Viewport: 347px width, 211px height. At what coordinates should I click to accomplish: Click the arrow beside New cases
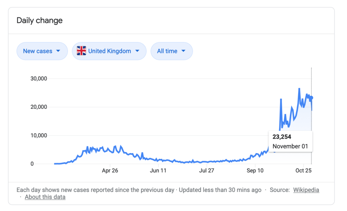click(58, 51)
